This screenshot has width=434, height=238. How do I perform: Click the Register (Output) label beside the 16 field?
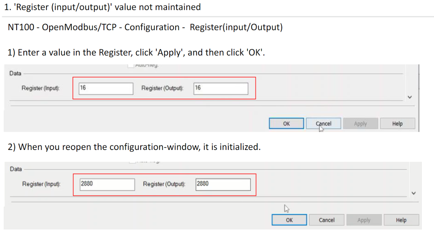click(162, 88)
